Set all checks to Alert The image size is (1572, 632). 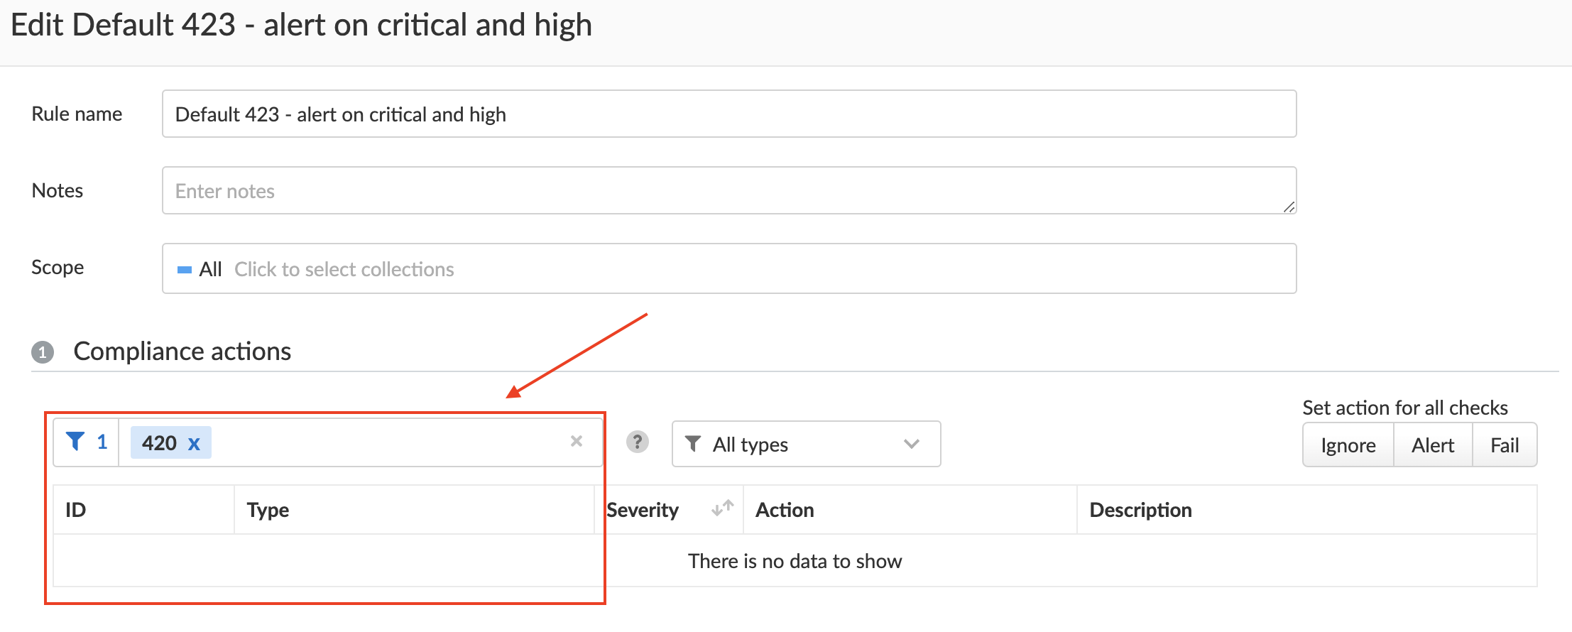1432,445
